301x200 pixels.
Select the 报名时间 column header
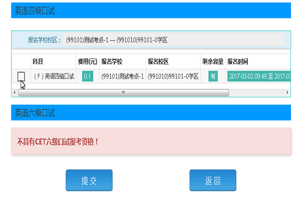pos(238,61)
